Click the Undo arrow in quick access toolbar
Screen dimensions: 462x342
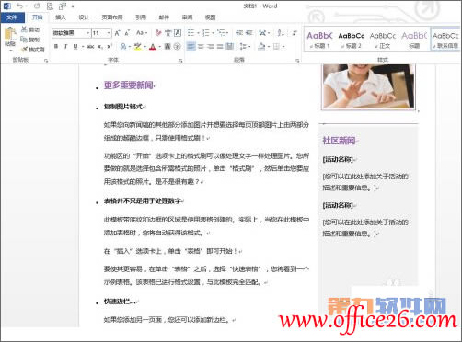coord(20,6)
